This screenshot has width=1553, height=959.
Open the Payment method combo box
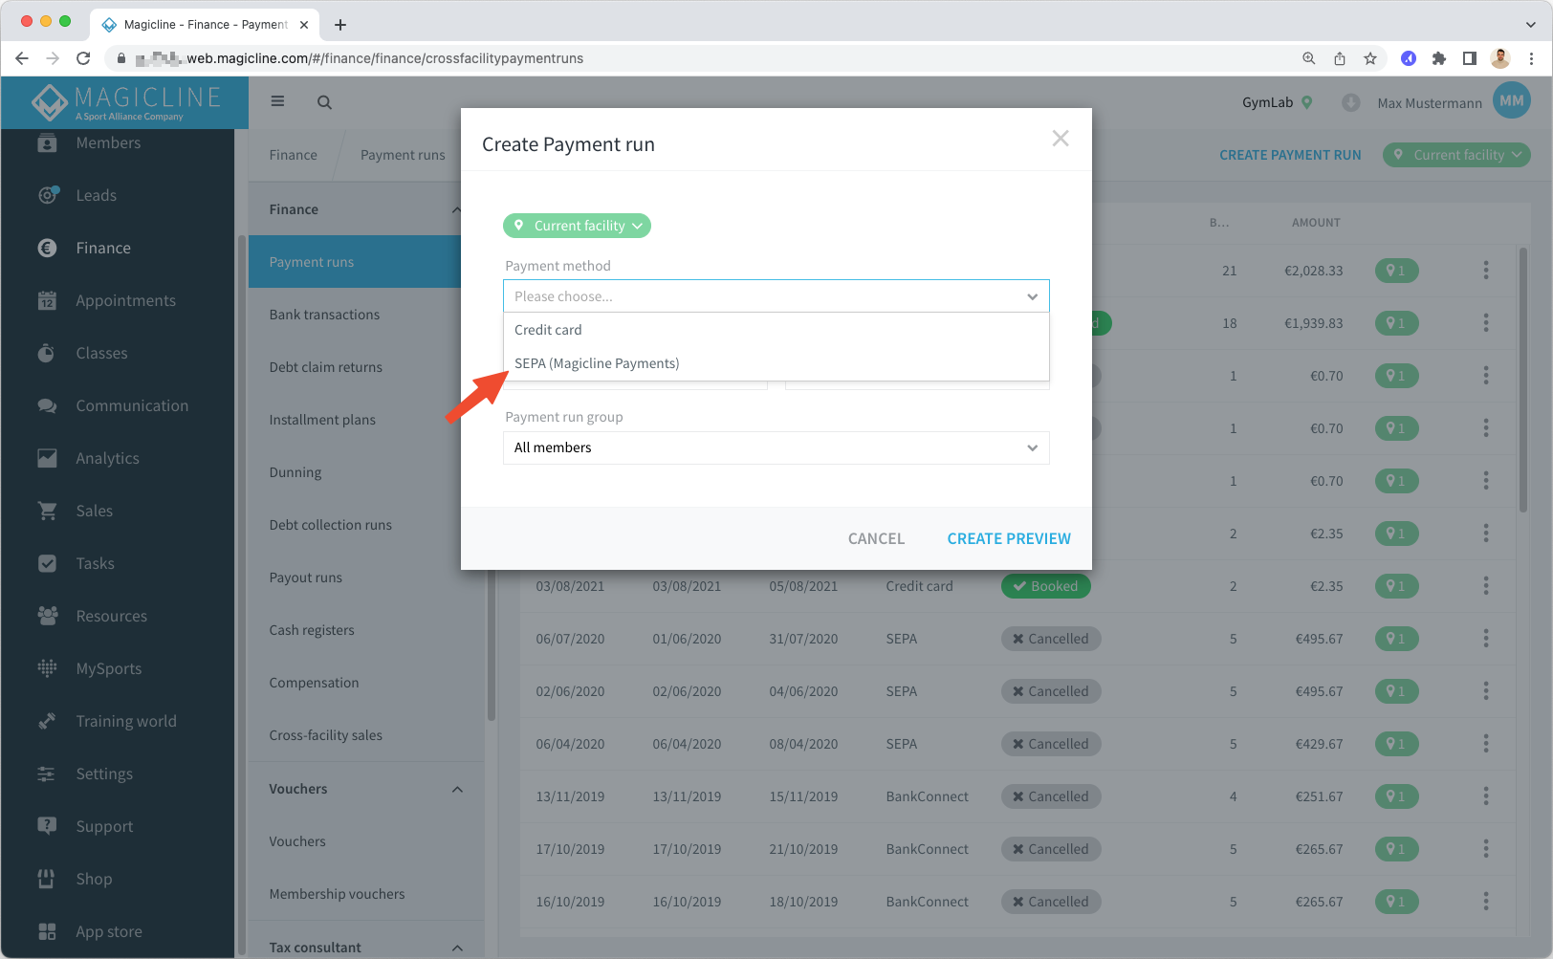776,296
